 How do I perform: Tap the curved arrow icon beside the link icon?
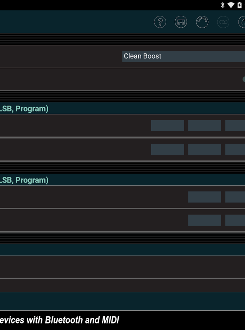tap(242, 22)
